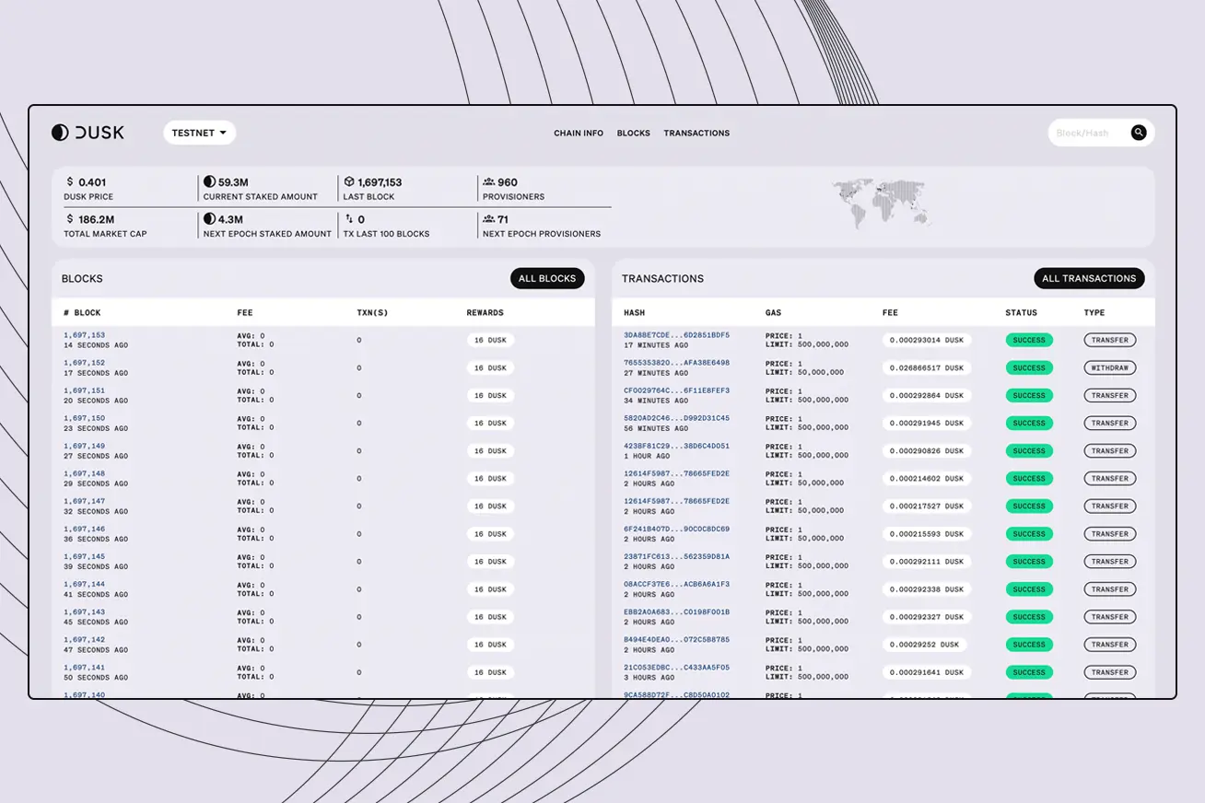Click the WITHDRAW type badge

click(1109, 367)
